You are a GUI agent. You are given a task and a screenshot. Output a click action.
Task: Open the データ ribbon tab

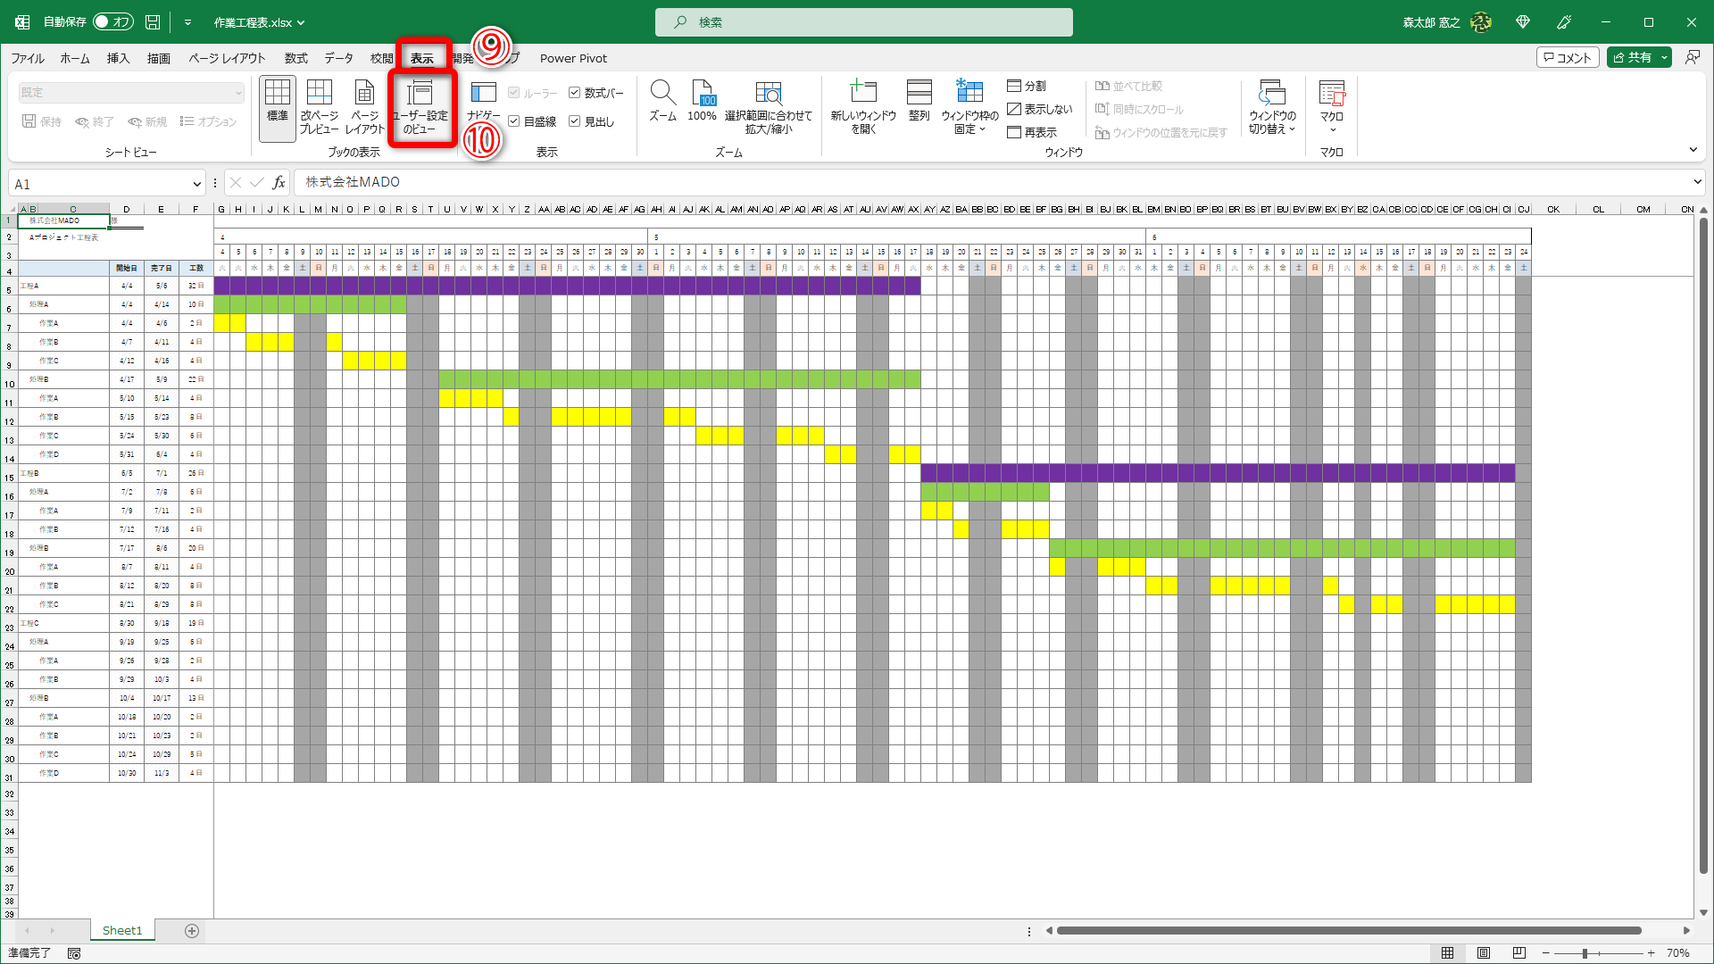click(x=338, y=58)
